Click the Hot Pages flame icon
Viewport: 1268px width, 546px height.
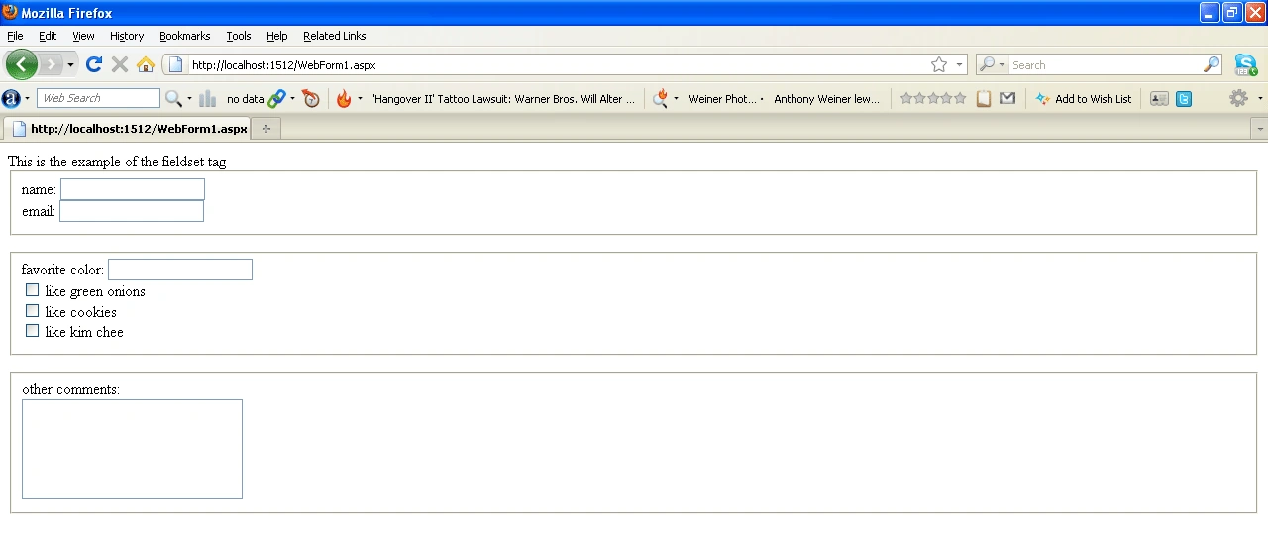coord(344,98)
